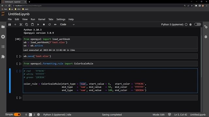Click the Ln 5, Col 42 status entry
The width and height of the screenshot is (209, 117).
[x=181, y=115]
